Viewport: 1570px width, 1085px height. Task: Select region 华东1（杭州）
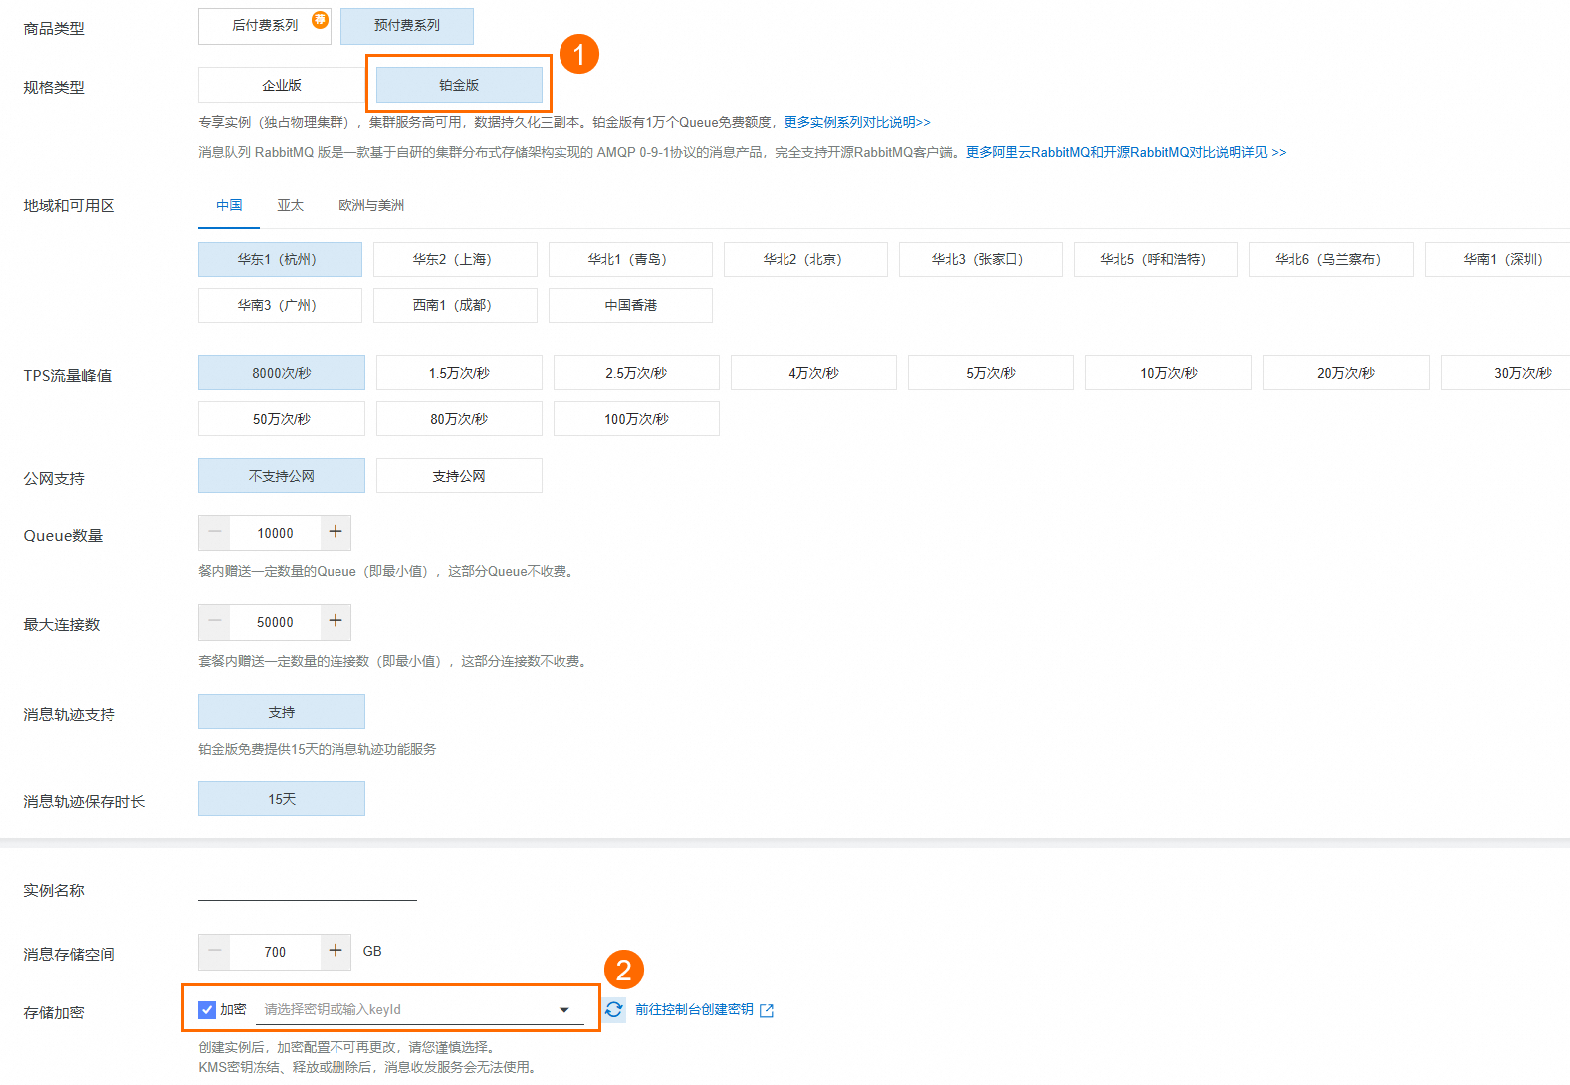click(x=280, y=259)
